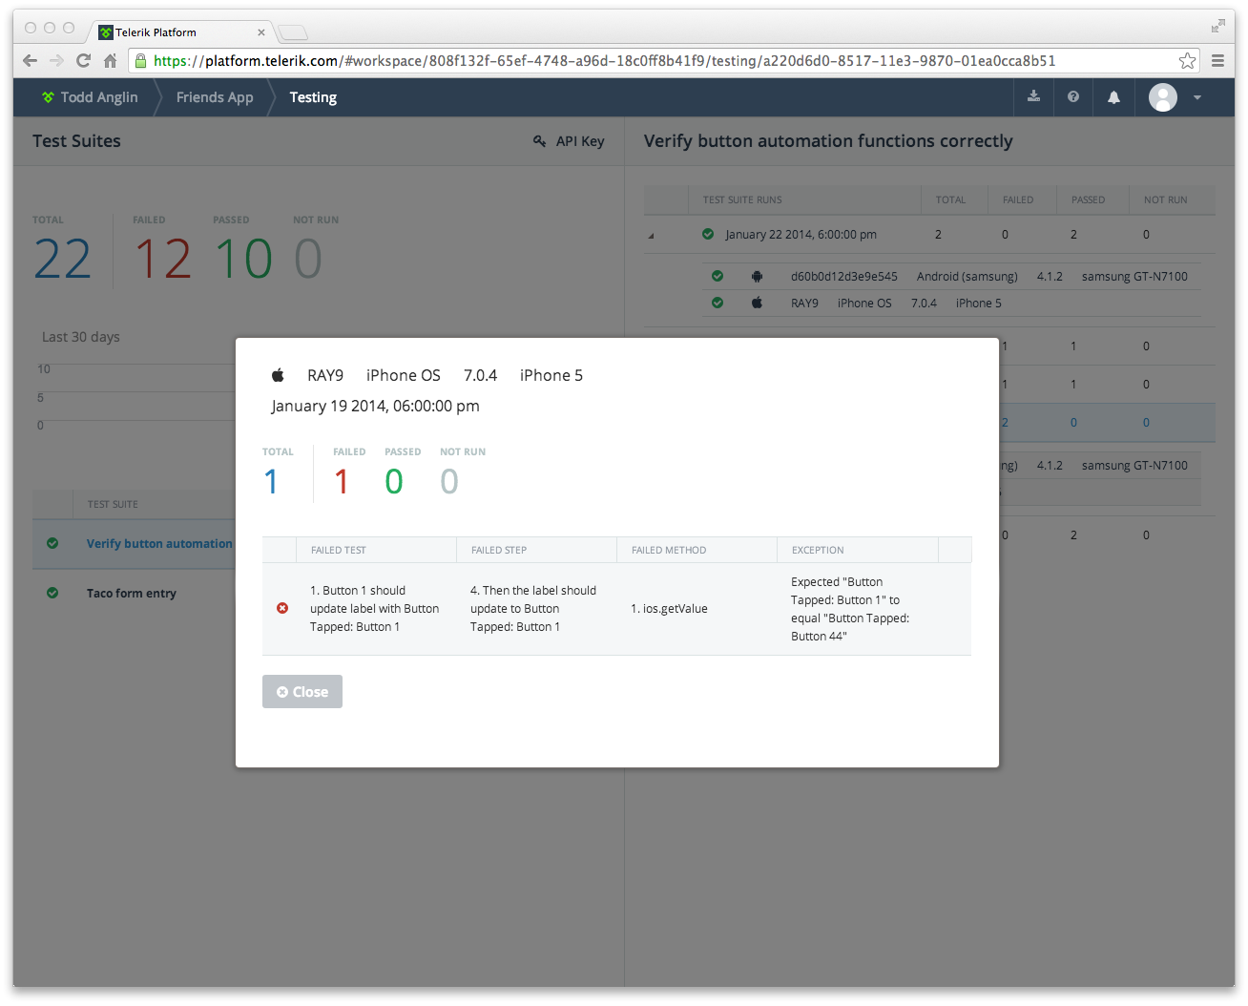Screen dimensions: 1248x1006
Task: Click the 'Test Suite Runs' column header
Action: 742,200
